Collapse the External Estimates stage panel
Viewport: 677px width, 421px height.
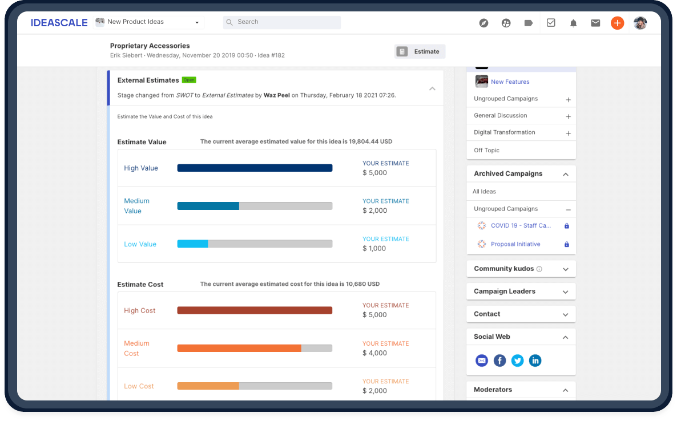pos(432,88)
